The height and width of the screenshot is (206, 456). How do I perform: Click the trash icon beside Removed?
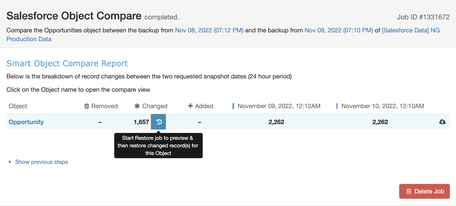87,106
